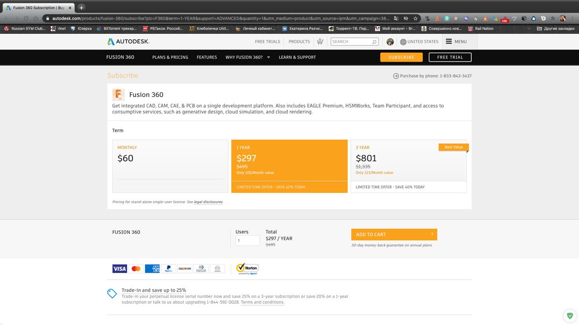Select the 1 YEAR $297 term
This screenshot has width=579, height=325.
point(289,166)
